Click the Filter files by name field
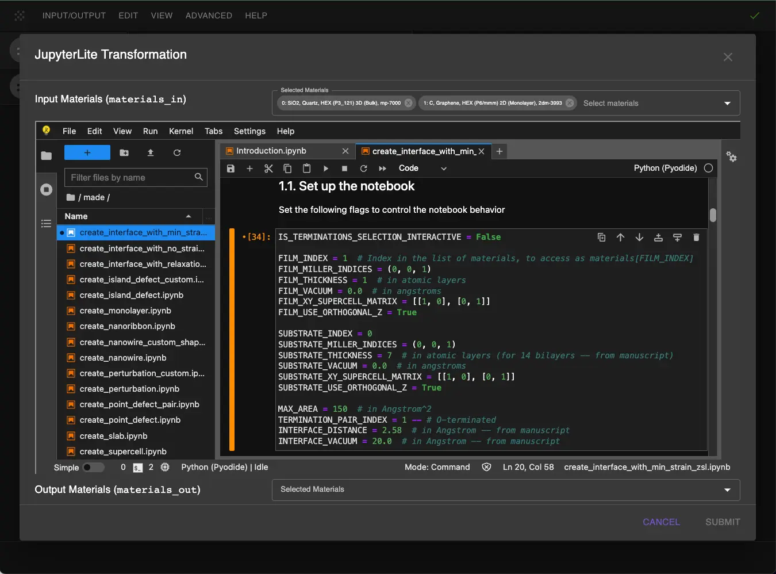This screenshot has height=574, width=776. pyautogui.click(x=131, y=178)
